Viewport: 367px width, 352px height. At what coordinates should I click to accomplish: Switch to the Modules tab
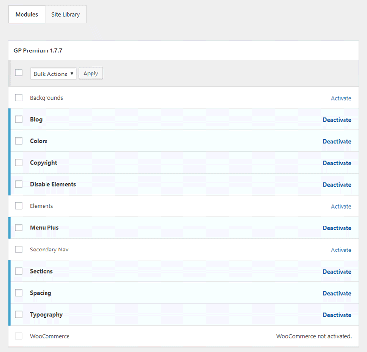(26, 14)
